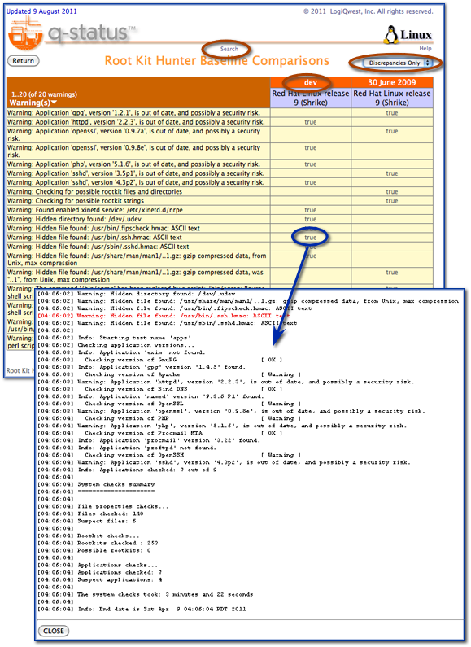Click the q-status ship logo

(x=24, y=36)
